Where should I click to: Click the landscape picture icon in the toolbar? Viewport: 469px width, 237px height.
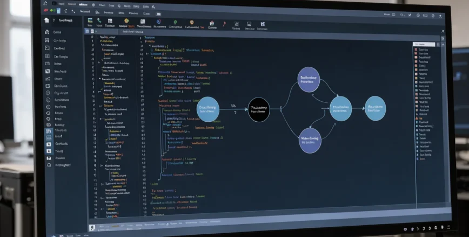point(90,20)
